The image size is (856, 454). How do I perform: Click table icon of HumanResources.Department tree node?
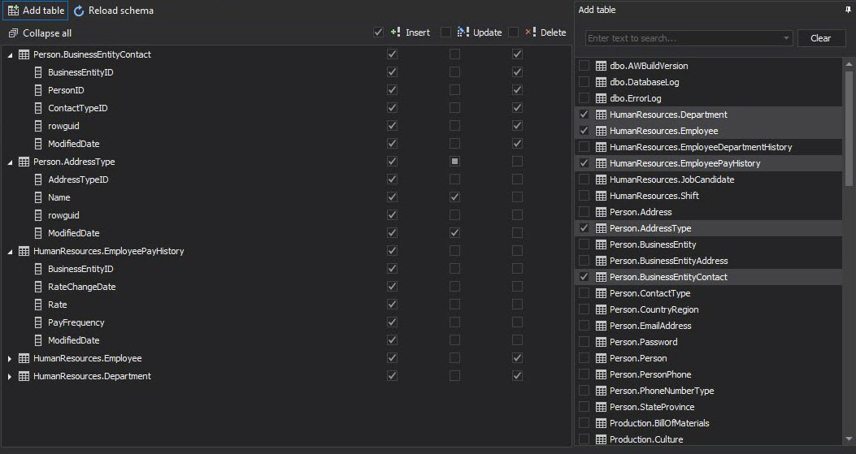point(24,376)
